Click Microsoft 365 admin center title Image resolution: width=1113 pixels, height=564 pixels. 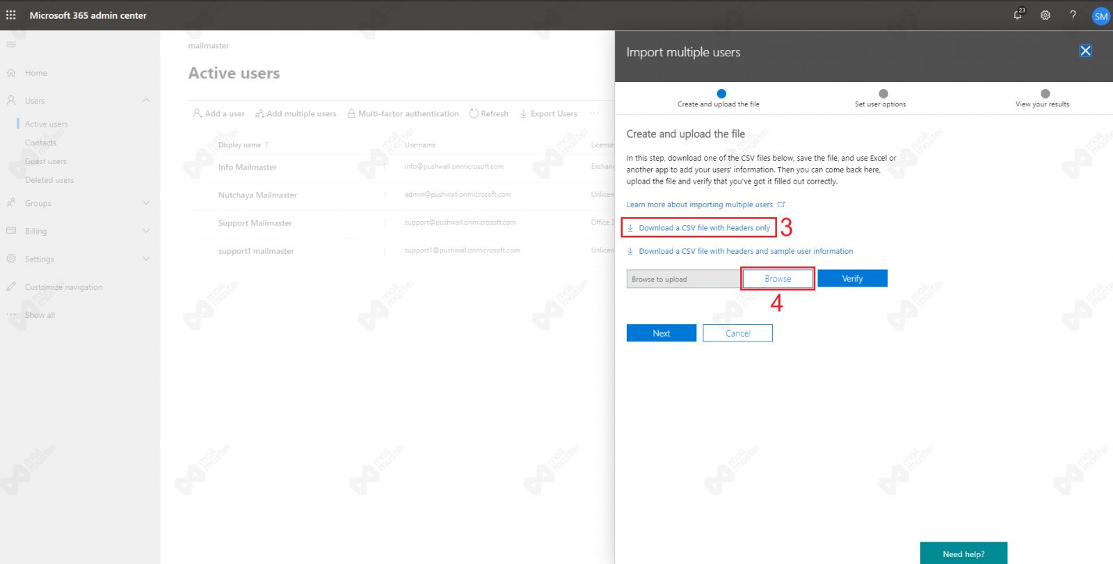point(88,15)
